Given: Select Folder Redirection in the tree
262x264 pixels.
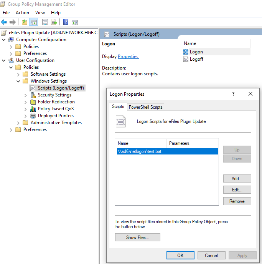Looking at the screenshot, I should [56, 102].
